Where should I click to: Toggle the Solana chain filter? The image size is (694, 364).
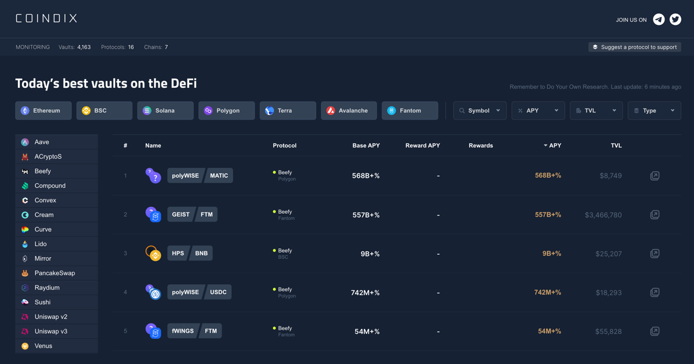(x=165, y=110)
